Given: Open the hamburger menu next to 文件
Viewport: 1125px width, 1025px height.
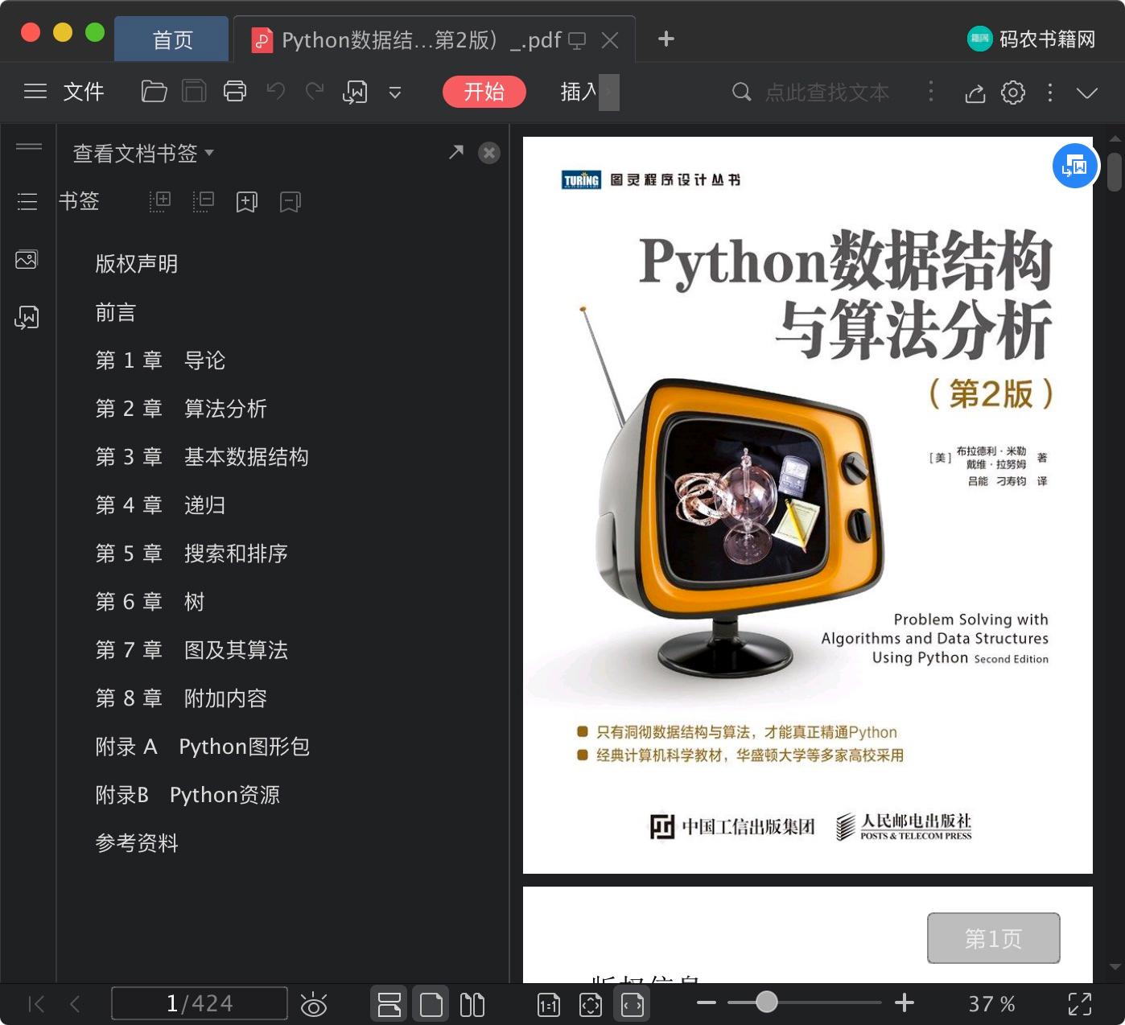Looking at the screenshot, I should point(35,92).
